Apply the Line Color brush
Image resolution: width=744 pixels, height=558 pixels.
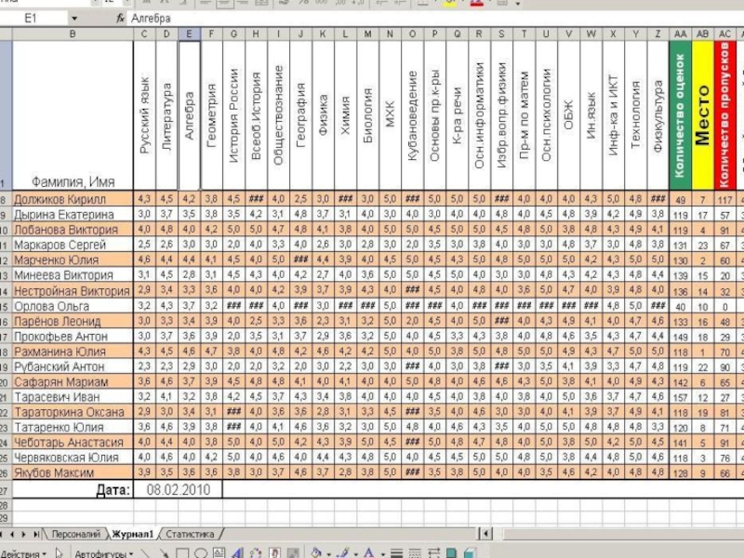(x=344, y=553)
